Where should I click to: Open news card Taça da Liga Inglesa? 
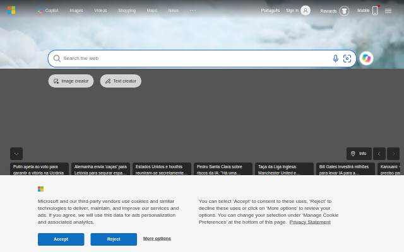point(284,169)
